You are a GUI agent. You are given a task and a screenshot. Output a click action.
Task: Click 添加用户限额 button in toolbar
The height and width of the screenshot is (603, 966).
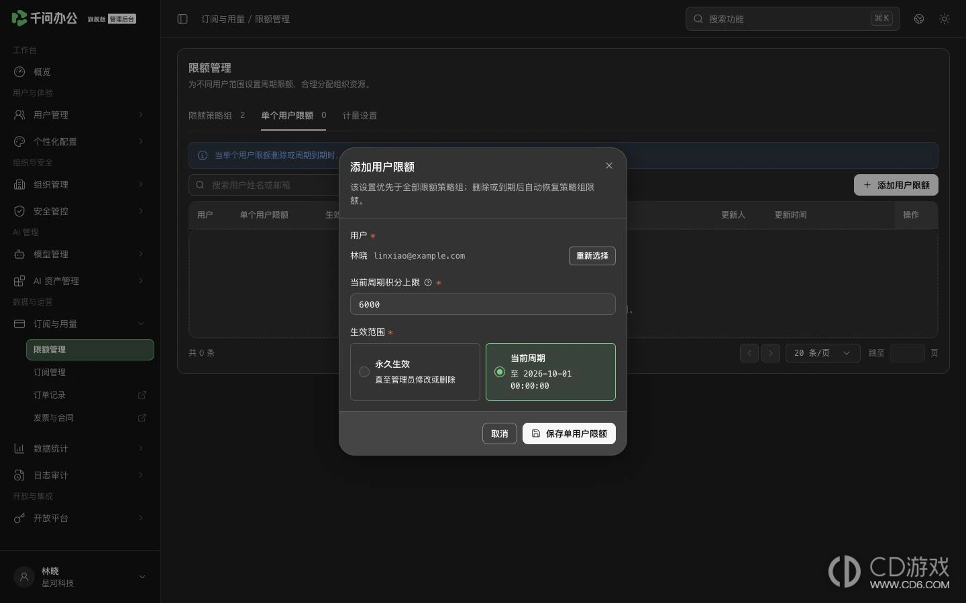pos(896,185)
